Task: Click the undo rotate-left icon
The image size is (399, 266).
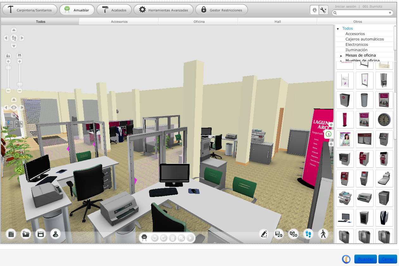Action: click(x=155, y=238)
